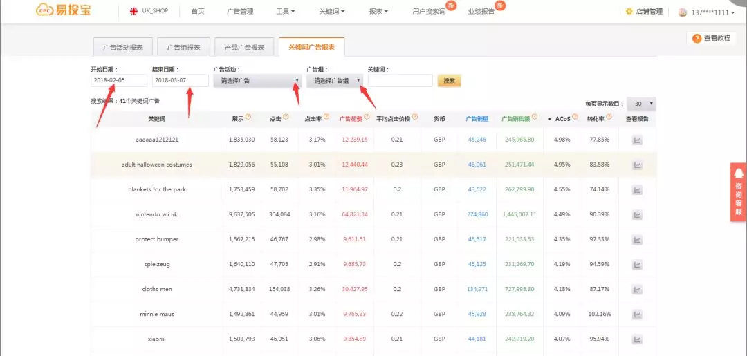Open the 报表 menu in navigation bar

(x=378, y=12)
